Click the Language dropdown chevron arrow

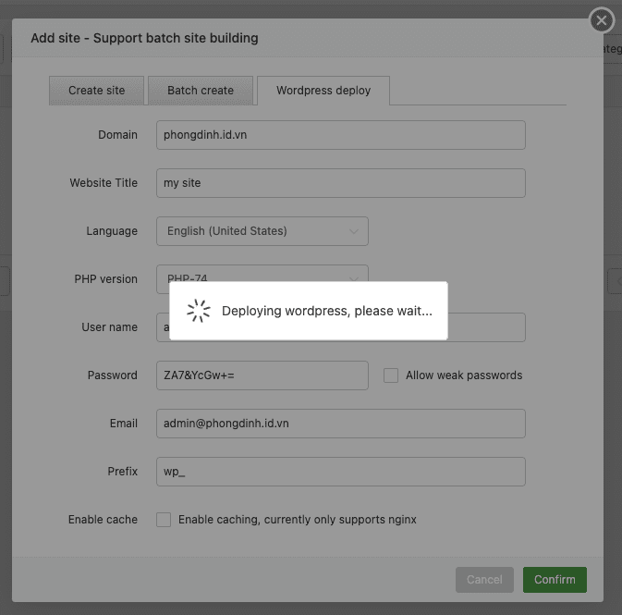coord(353,231)
